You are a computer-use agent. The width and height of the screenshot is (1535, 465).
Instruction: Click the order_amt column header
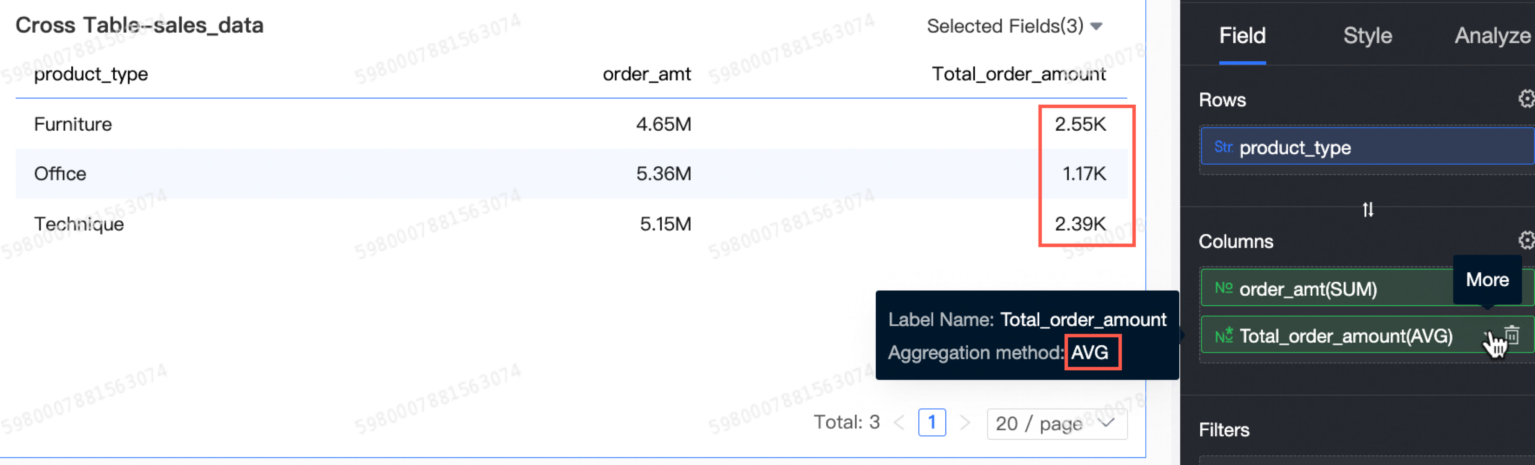point(646,74)
